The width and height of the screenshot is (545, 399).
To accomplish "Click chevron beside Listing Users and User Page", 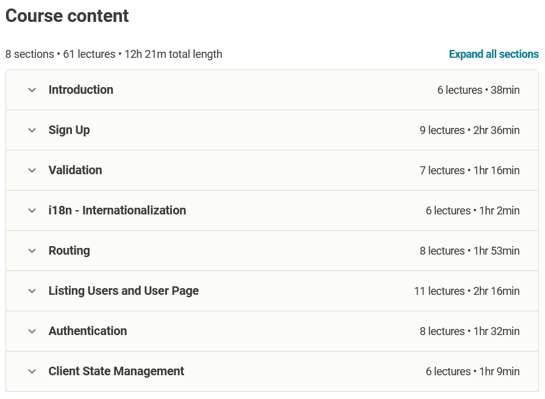I will point(32,291).
